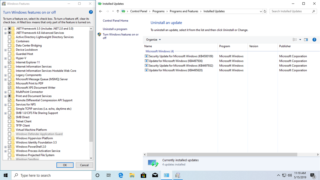320x180 pixels.
Task: Click the KB4495620 update icon
Action: point(147,70)
